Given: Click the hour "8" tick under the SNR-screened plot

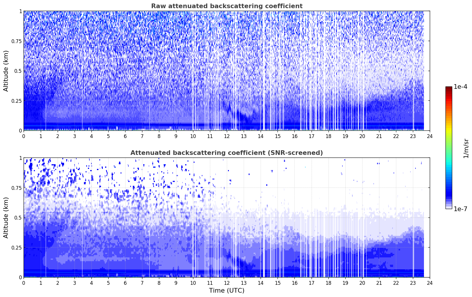Looking at the screenshot, I should click(159, 283).
